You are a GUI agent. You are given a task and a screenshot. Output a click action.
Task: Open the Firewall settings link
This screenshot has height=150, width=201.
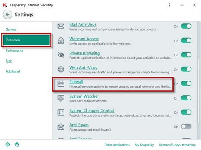76,82
